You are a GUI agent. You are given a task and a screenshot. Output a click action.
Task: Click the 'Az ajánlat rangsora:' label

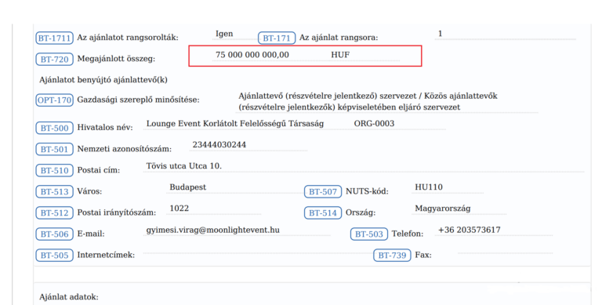(339, 38)
